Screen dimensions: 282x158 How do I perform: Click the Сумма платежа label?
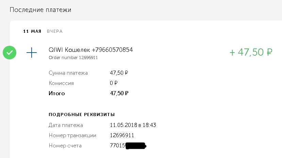68,73
